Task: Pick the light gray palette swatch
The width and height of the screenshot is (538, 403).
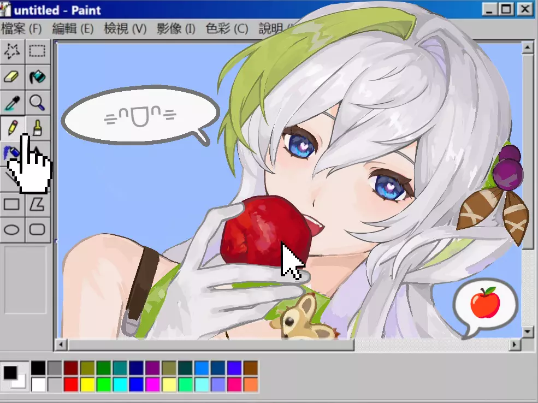Action: click(55, 384)
